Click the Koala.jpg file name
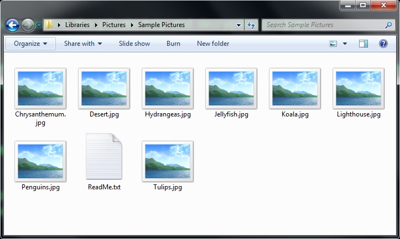Screen dimensions: 400x239 [x=295, y=114]
